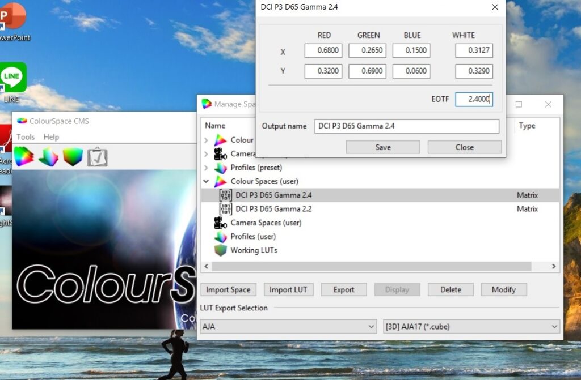Screen dimensions: 581x380
Task: Collapse the Colour Spaces (user) node
Action: (207, 181)
